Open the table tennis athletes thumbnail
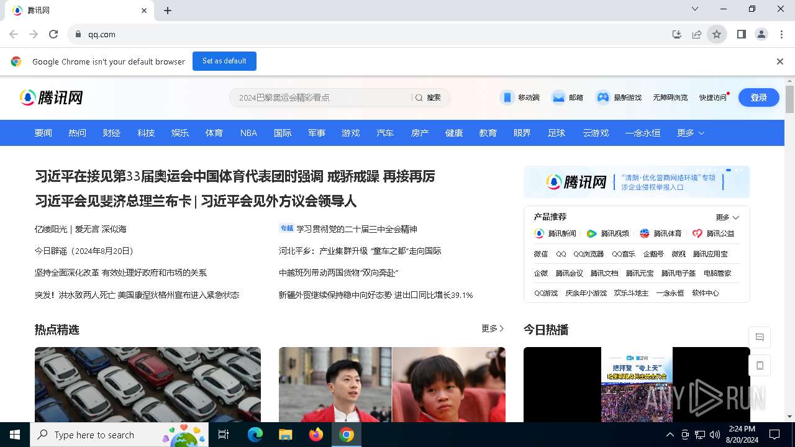The image size is (795, 447). click(x=392, y=384)
